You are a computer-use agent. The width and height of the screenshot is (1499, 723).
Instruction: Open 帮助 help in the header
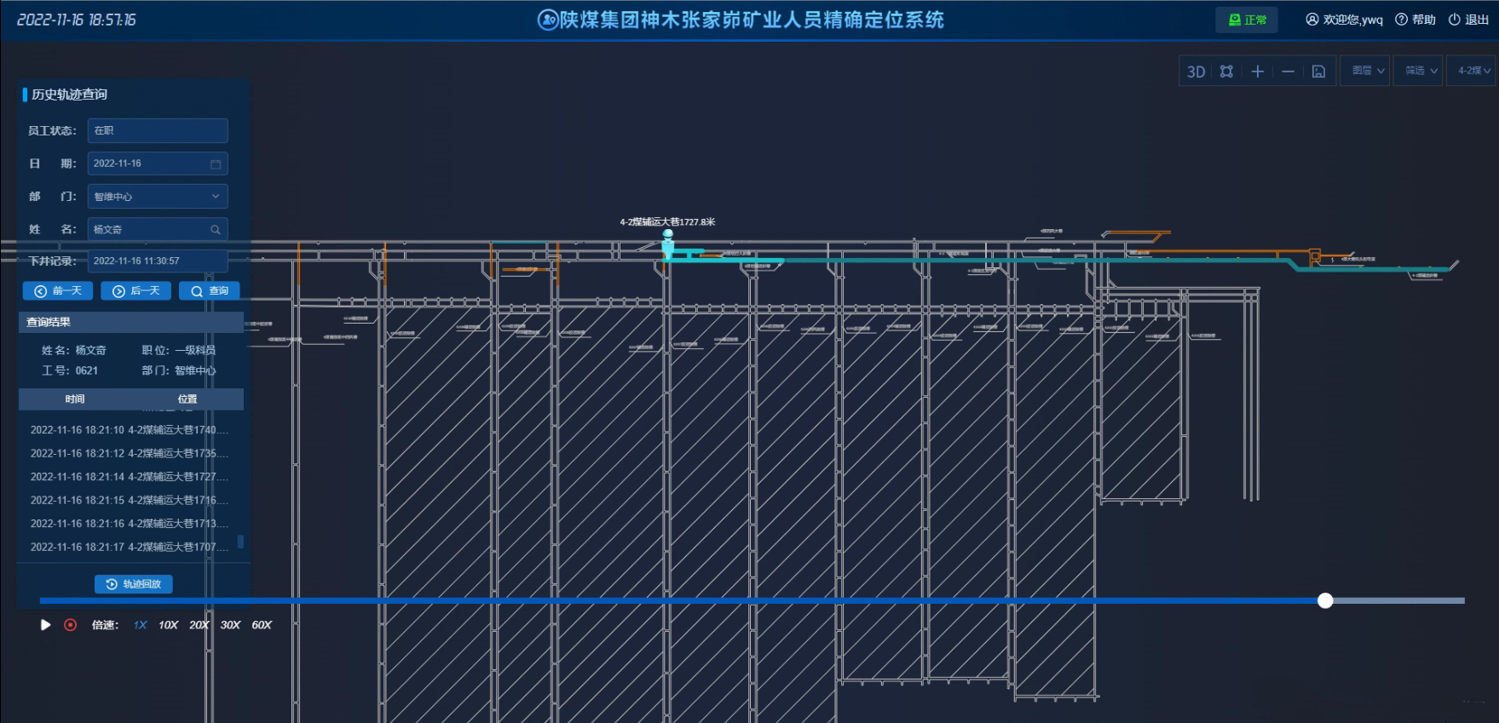point(1415,20)
